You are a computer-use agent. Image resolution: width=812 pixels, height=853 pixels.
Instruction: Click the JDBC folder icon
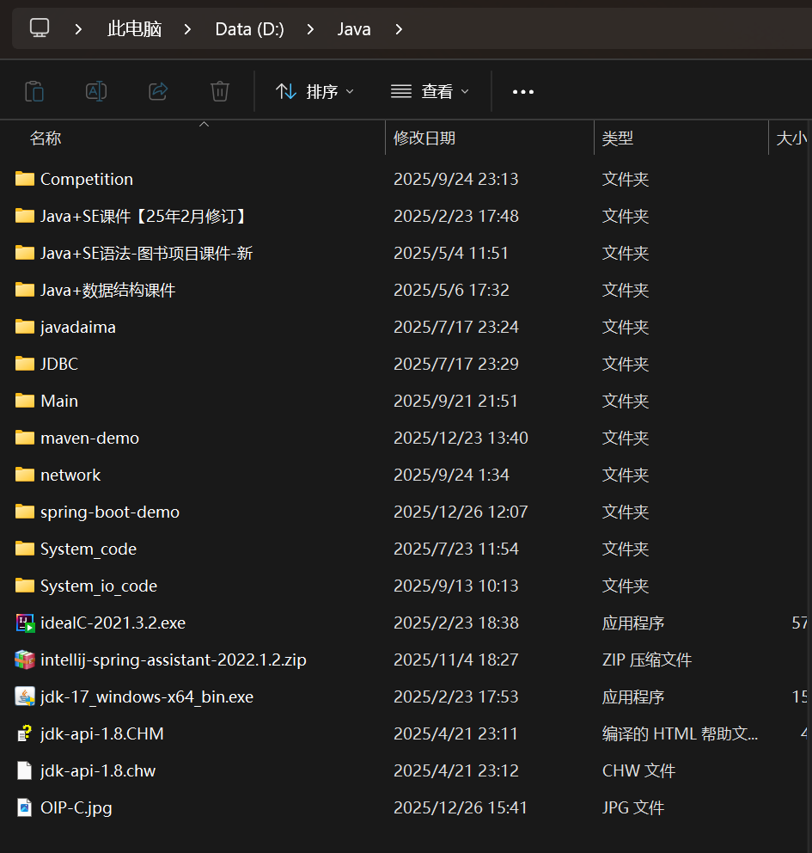point(24,364)
